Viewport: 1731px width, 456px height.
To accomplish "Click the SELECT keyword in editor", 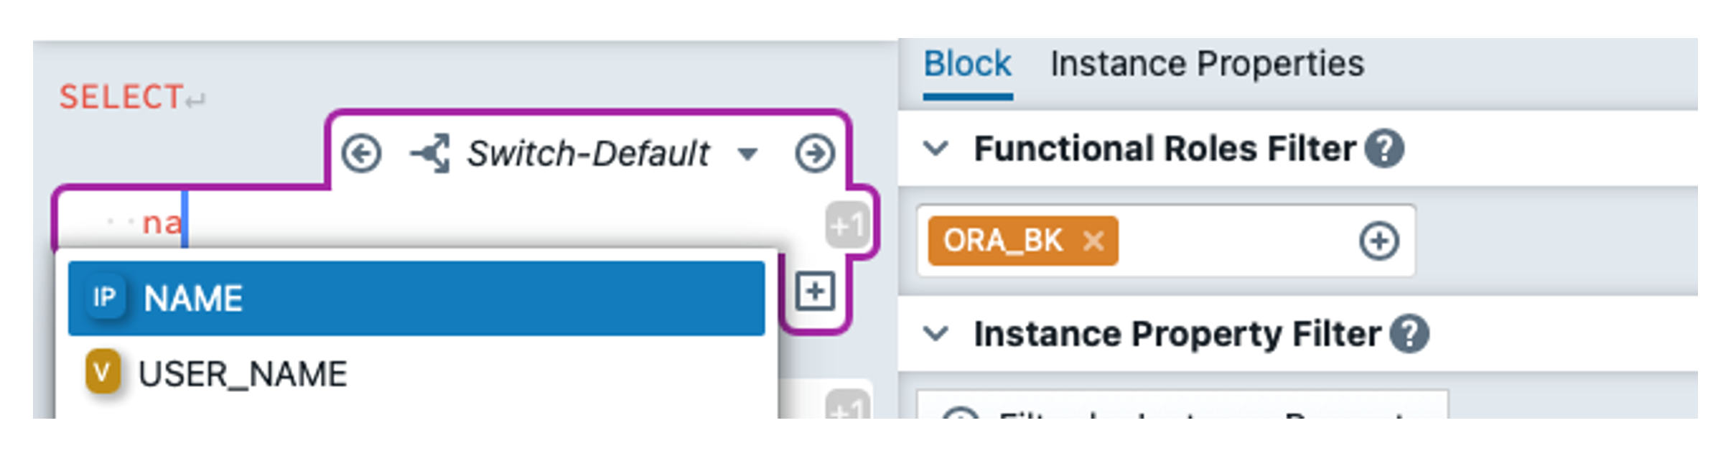I will (121, 97).
